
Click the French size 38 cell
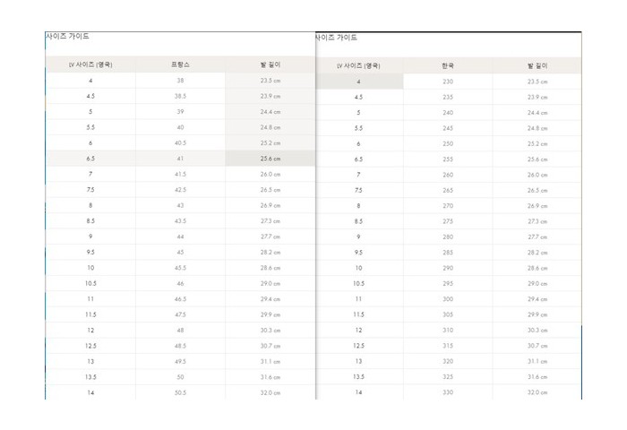[180, 81]
